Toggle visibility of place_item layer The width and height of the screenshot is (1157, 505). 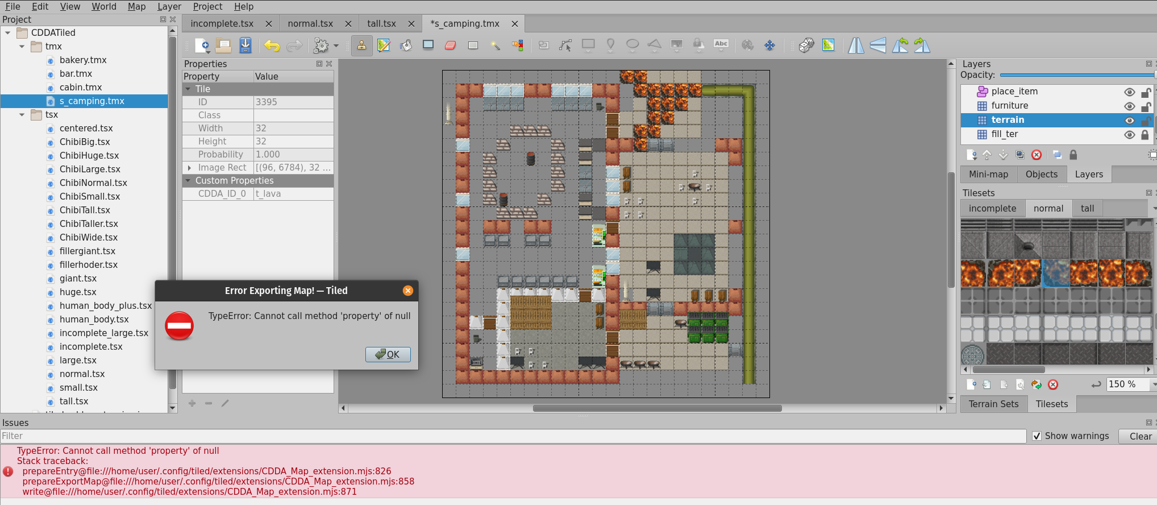pyautogui.click(x=1129, y=92)
